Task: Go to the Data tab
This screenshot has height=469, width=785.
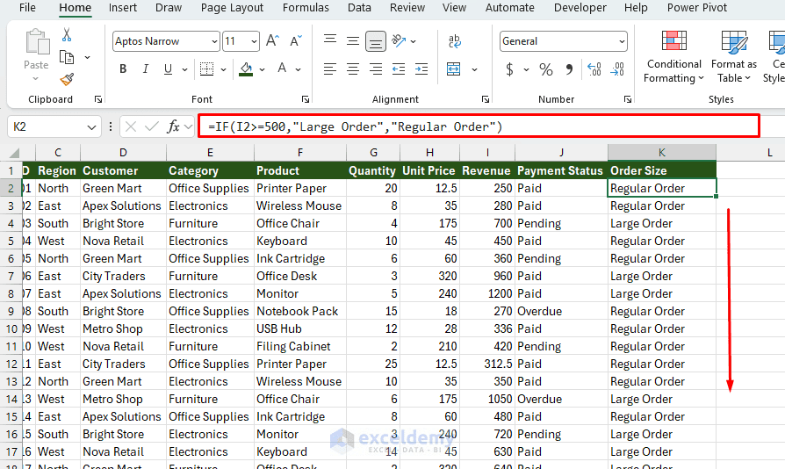Action: tap(359, 8)
